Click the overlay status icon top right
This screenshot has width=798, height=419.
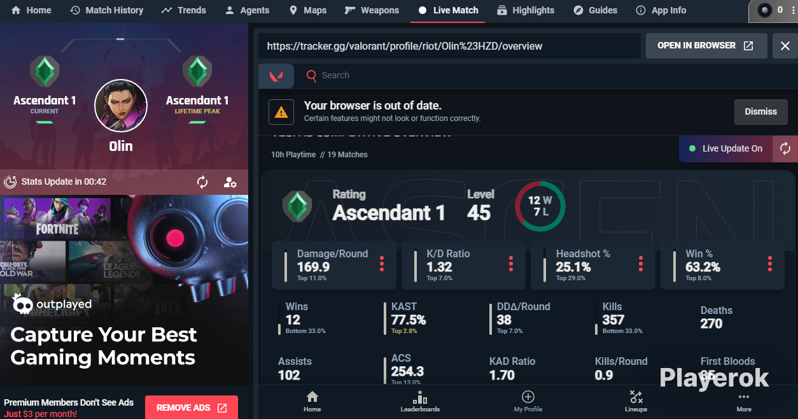click(x=764, y=10)
